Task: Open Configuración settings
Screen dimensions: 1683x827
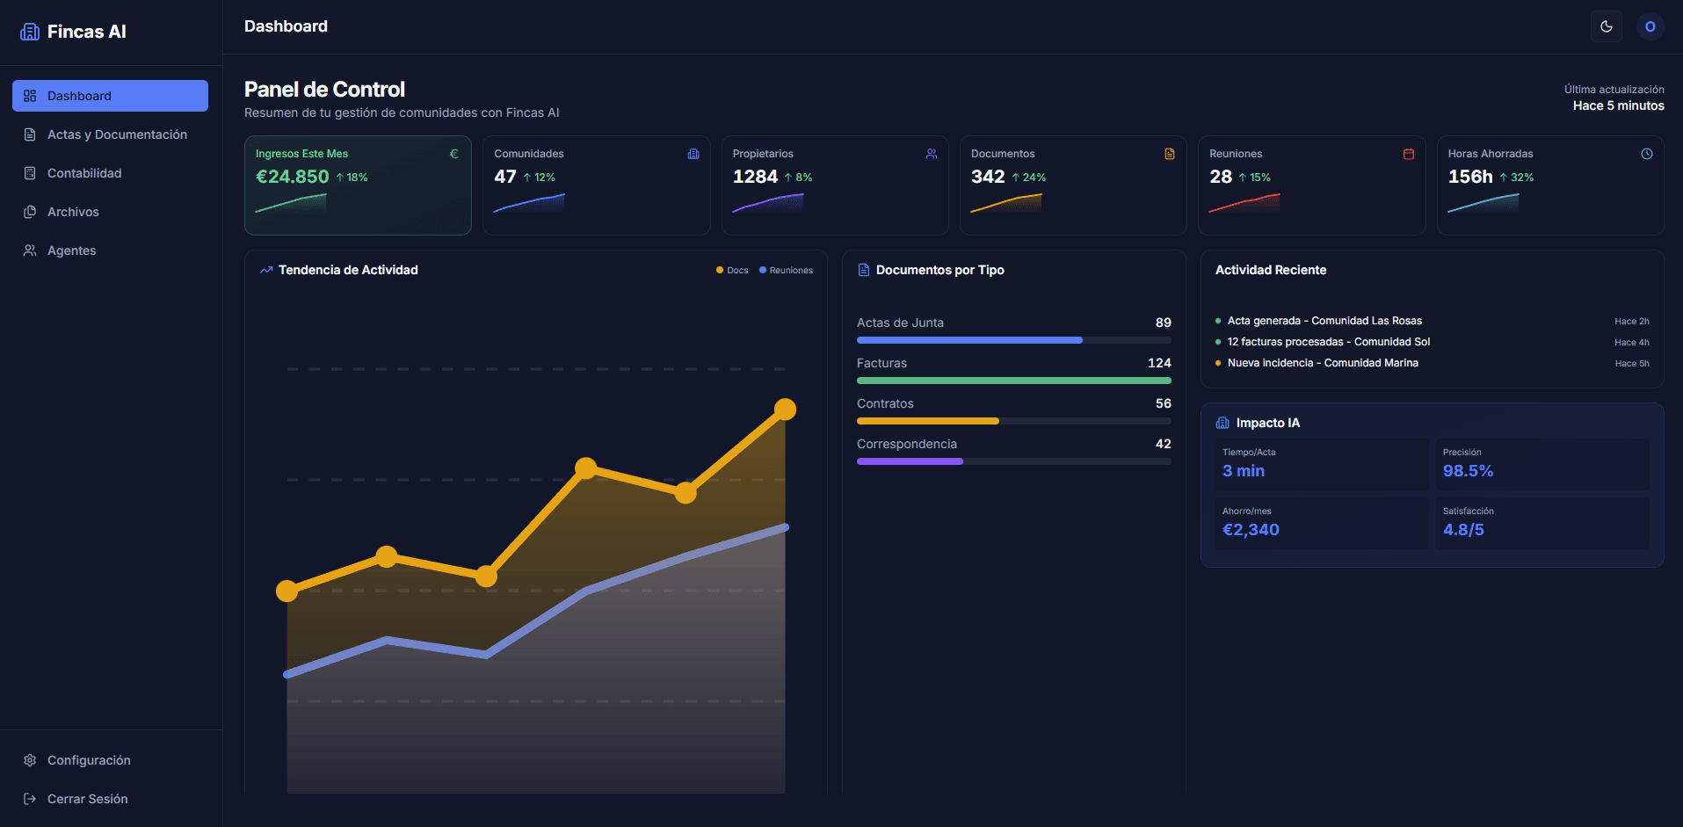Action: click(x=88, y=760)
